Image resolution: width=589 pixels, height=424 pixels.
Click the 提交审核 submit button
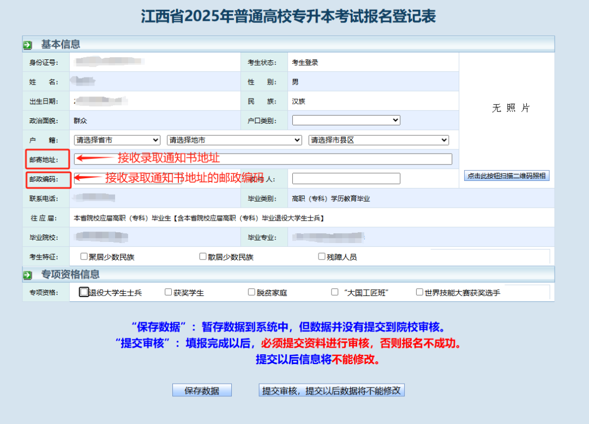click(x=331, y=390)
